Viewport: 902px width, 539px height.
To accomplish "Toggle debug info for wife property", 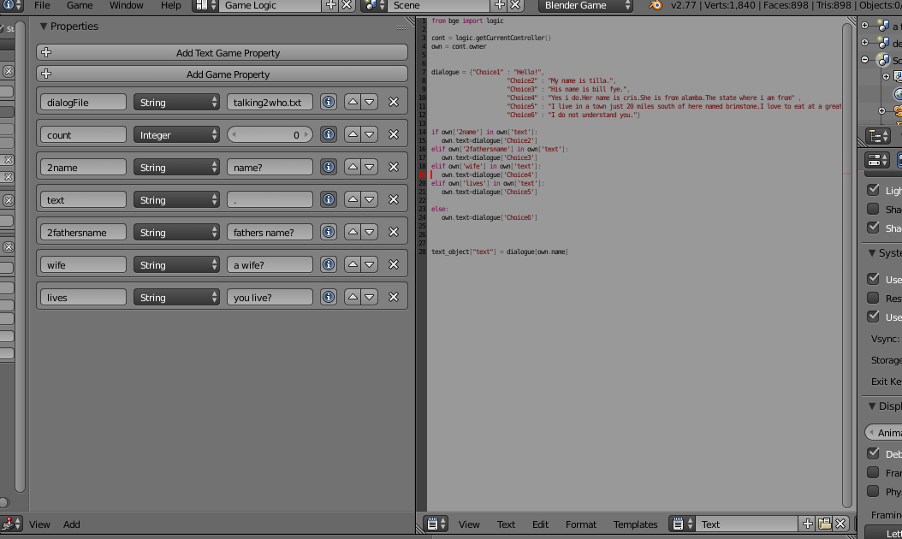I will tap(329, 264).
